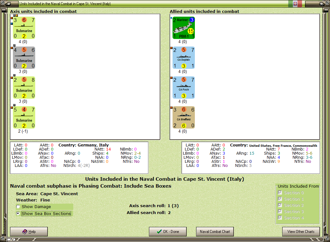This screenshot has width=330, height=242.
Task: Select the Show Damage radio button
Action: point(18,207)
